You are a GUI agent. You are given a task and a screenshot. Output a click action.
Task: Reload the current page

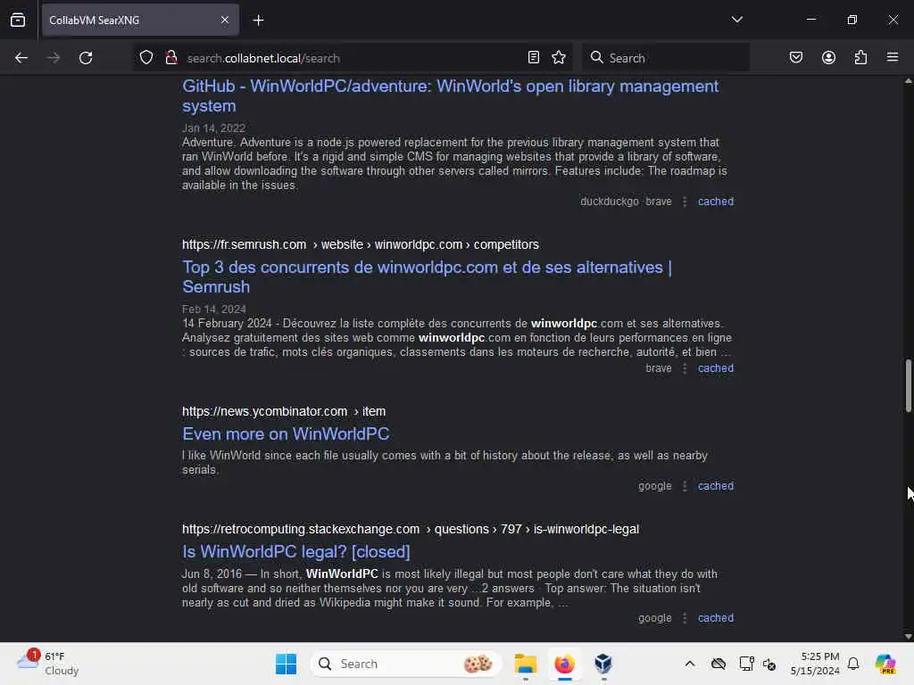(86, 58)
